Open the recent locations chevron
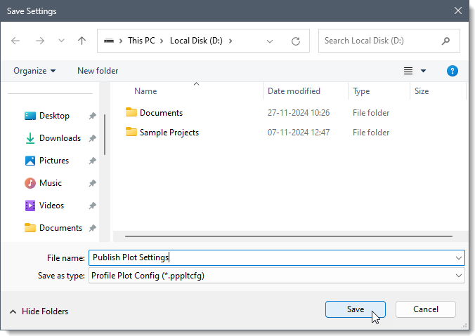The width and height of the screenshot is (475, 336). (x=61, y=41)
